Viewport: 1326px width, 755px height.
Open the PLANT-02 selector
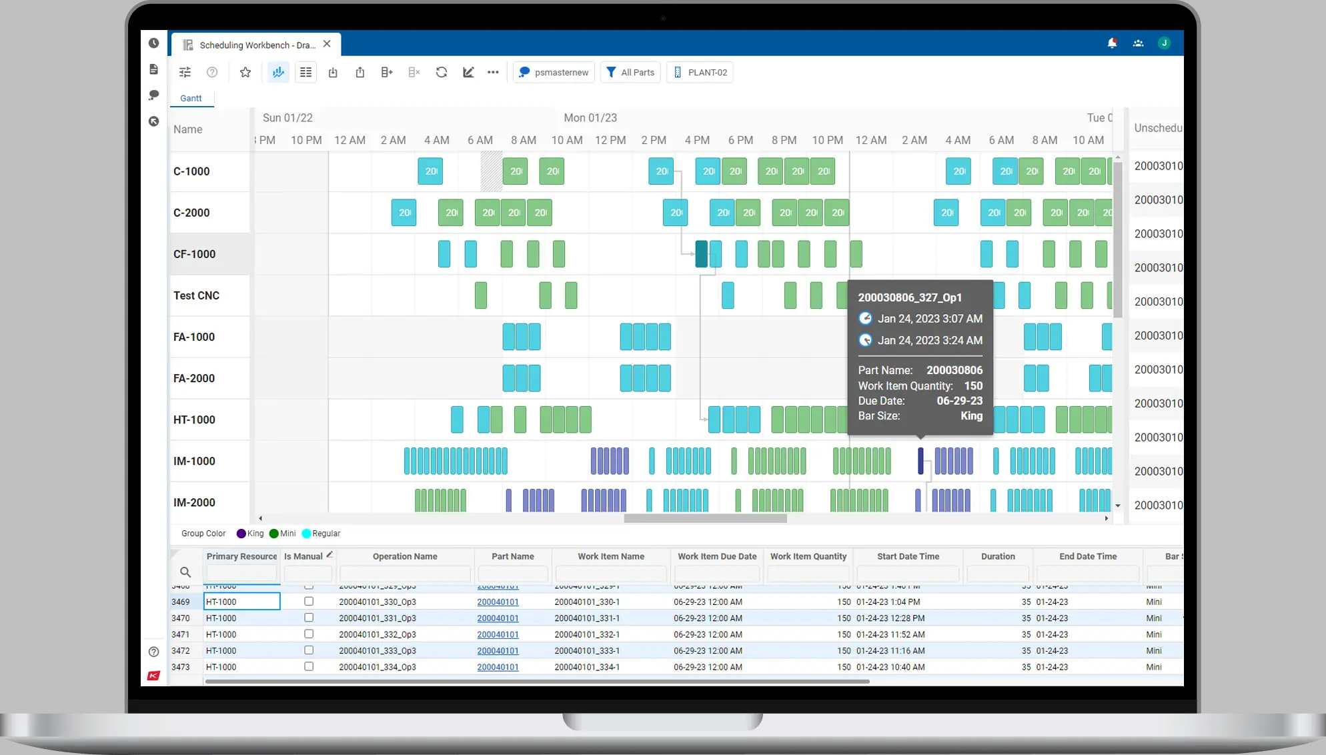tap(700, 72)
